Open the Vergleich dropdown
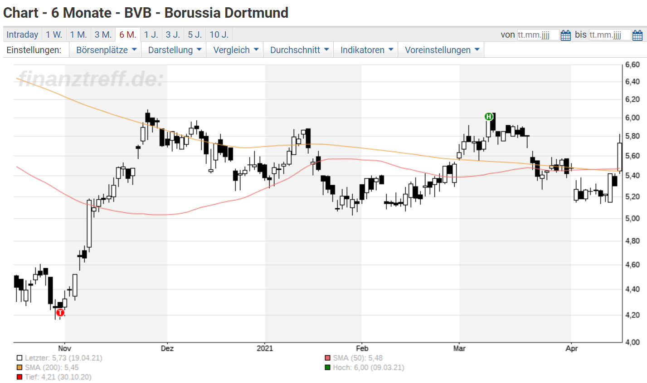Viewport: 647px width, 383px height. [235, 50]
